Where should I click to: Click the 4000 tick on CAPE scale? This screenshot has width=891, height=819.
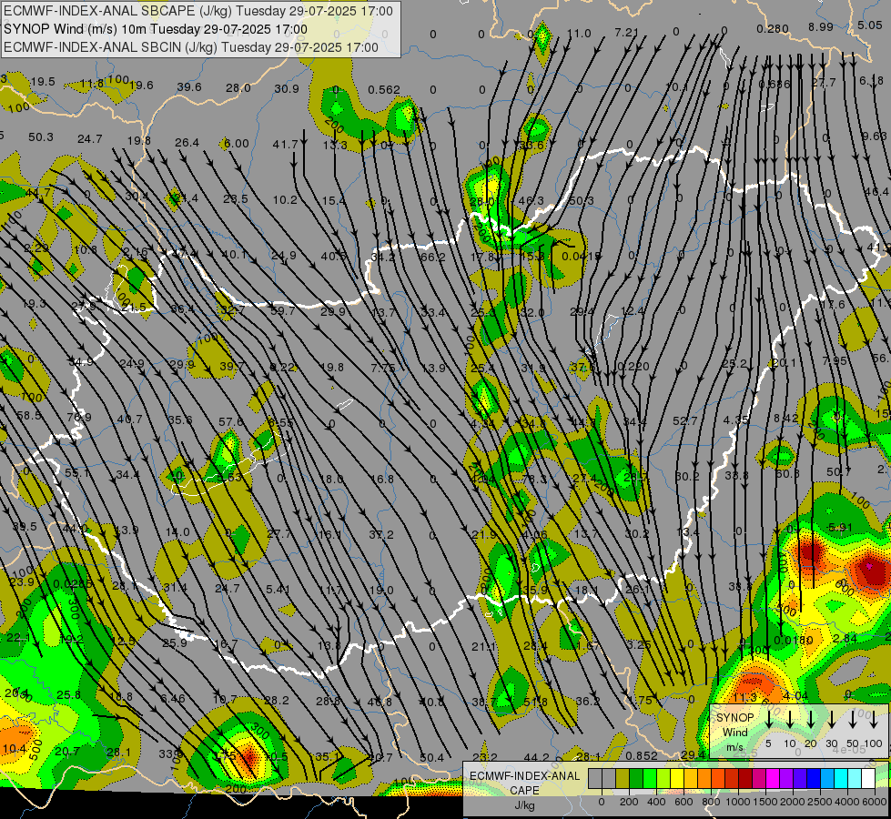847,802
